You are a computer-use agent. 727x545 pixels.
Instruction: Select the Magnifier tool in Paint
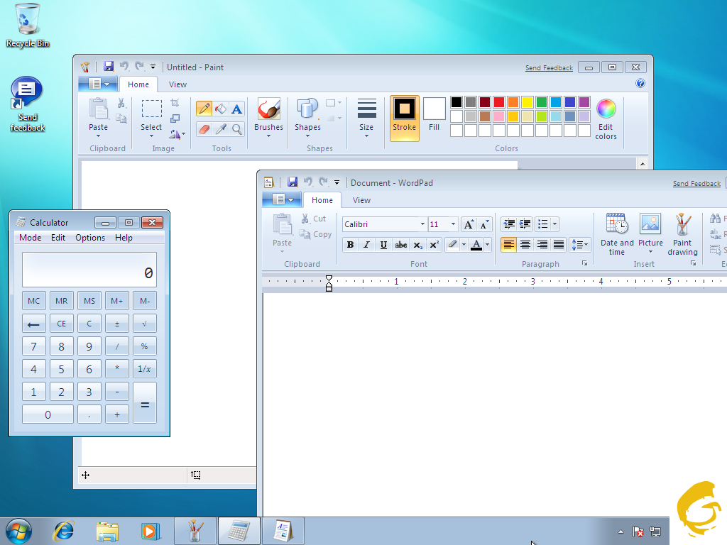click(x=236, y=128)
